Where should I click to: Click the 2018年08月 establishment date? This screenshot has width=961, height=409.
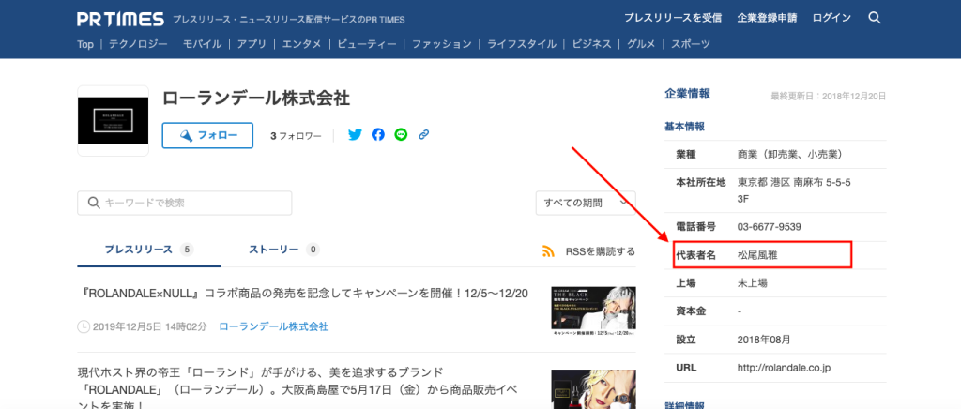coord(764,340)
